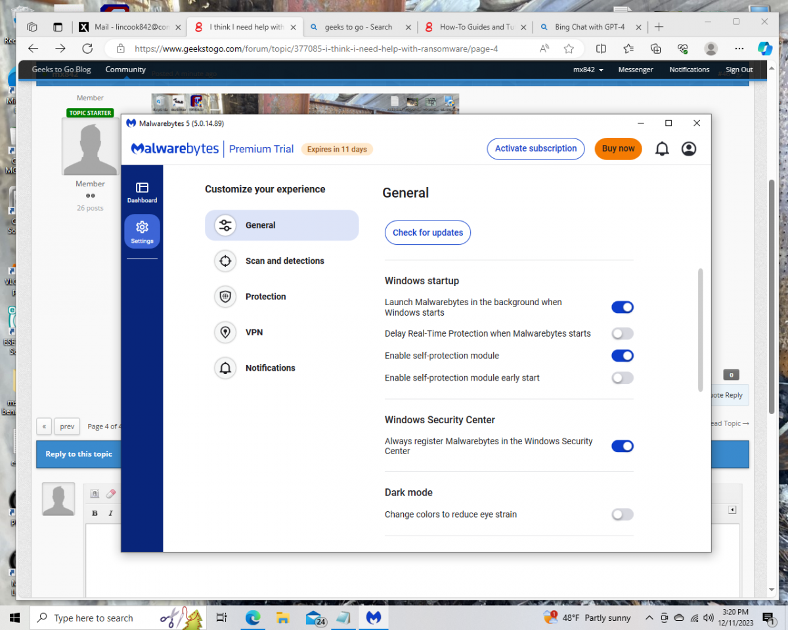Open the Community forum menu item
The width and height of the screenshot is (788, 630).
[x=125, y=70]
